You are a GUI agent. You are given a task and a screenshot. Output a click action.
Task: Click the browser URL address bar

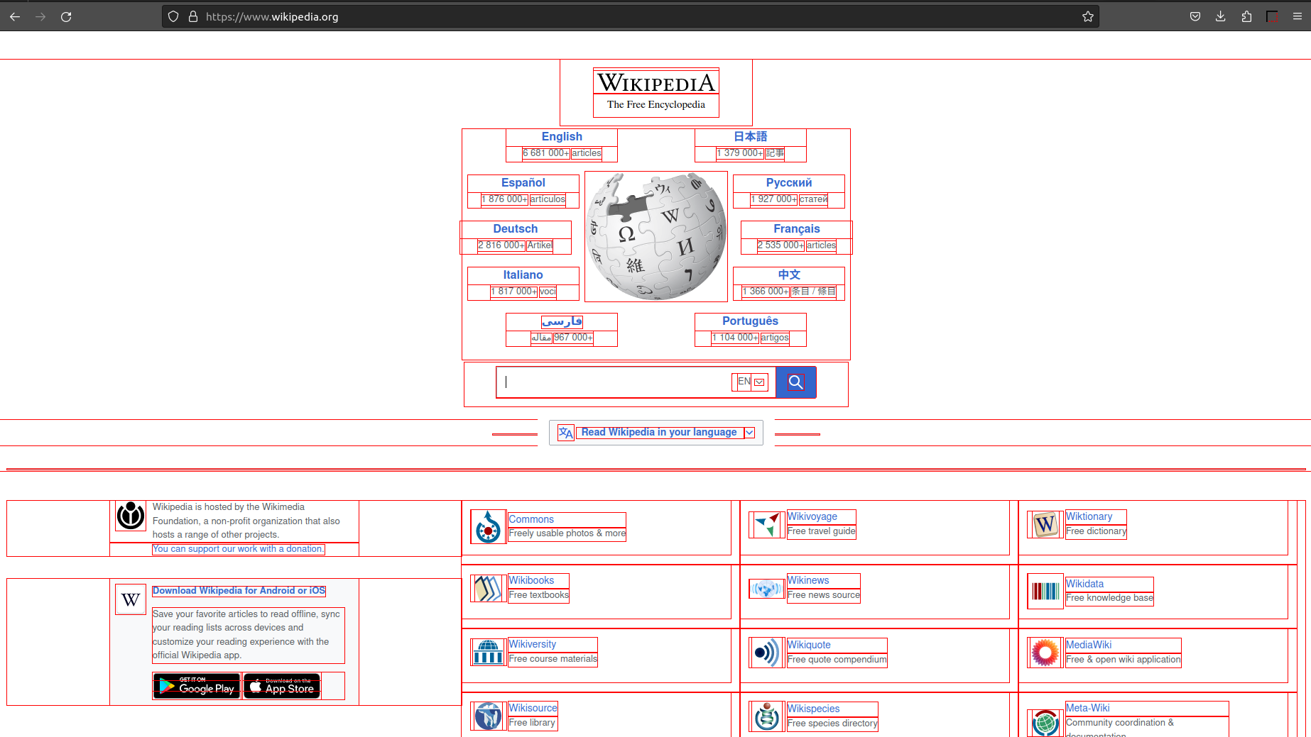631,16
